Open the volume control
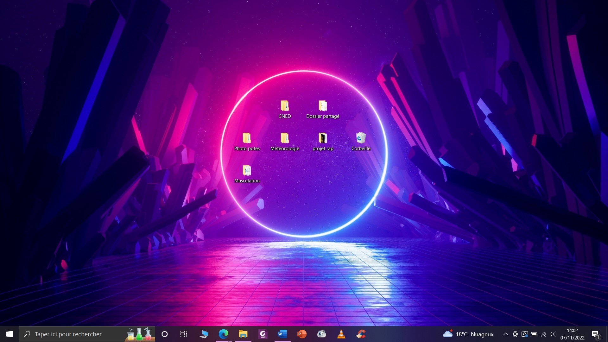The height and width of the screenshot is (342, 608). 553,334
